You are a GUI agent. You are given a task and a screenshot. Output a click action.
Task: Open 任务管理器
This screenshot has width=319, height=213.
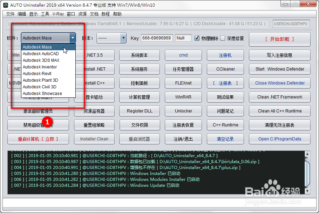(183, 69)
